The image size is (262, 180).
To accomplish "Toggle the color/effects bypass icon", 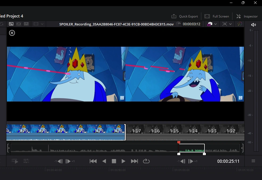I will point(240,24).
